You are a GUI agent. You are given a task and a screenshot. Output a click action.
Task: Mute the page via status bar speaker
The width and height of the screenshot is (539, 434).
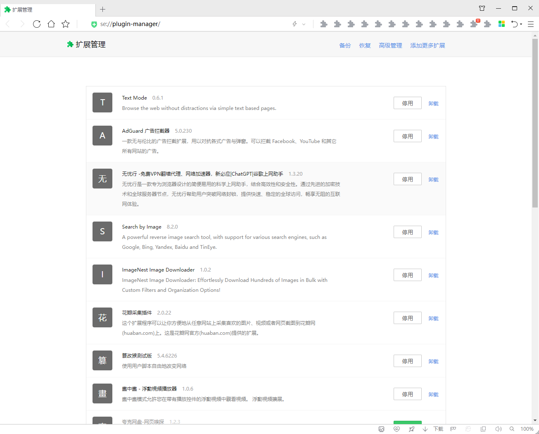coord(499,429)
